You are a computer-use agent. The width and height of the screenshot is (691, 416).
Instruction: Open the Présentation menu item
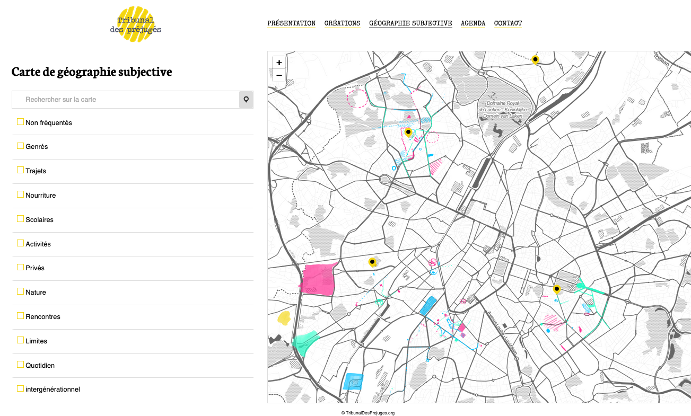pos(291,23)
